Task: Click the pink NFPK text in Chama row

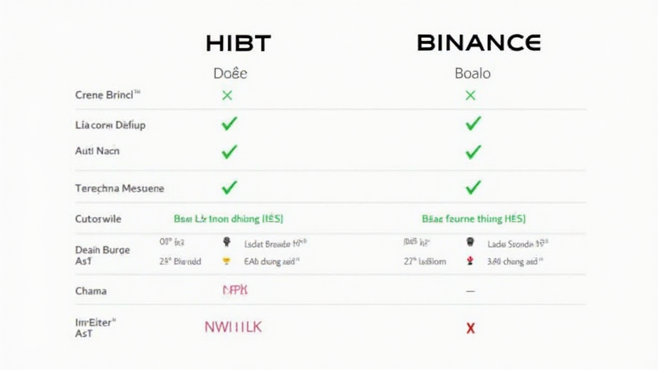Action: tap(235, 291)
